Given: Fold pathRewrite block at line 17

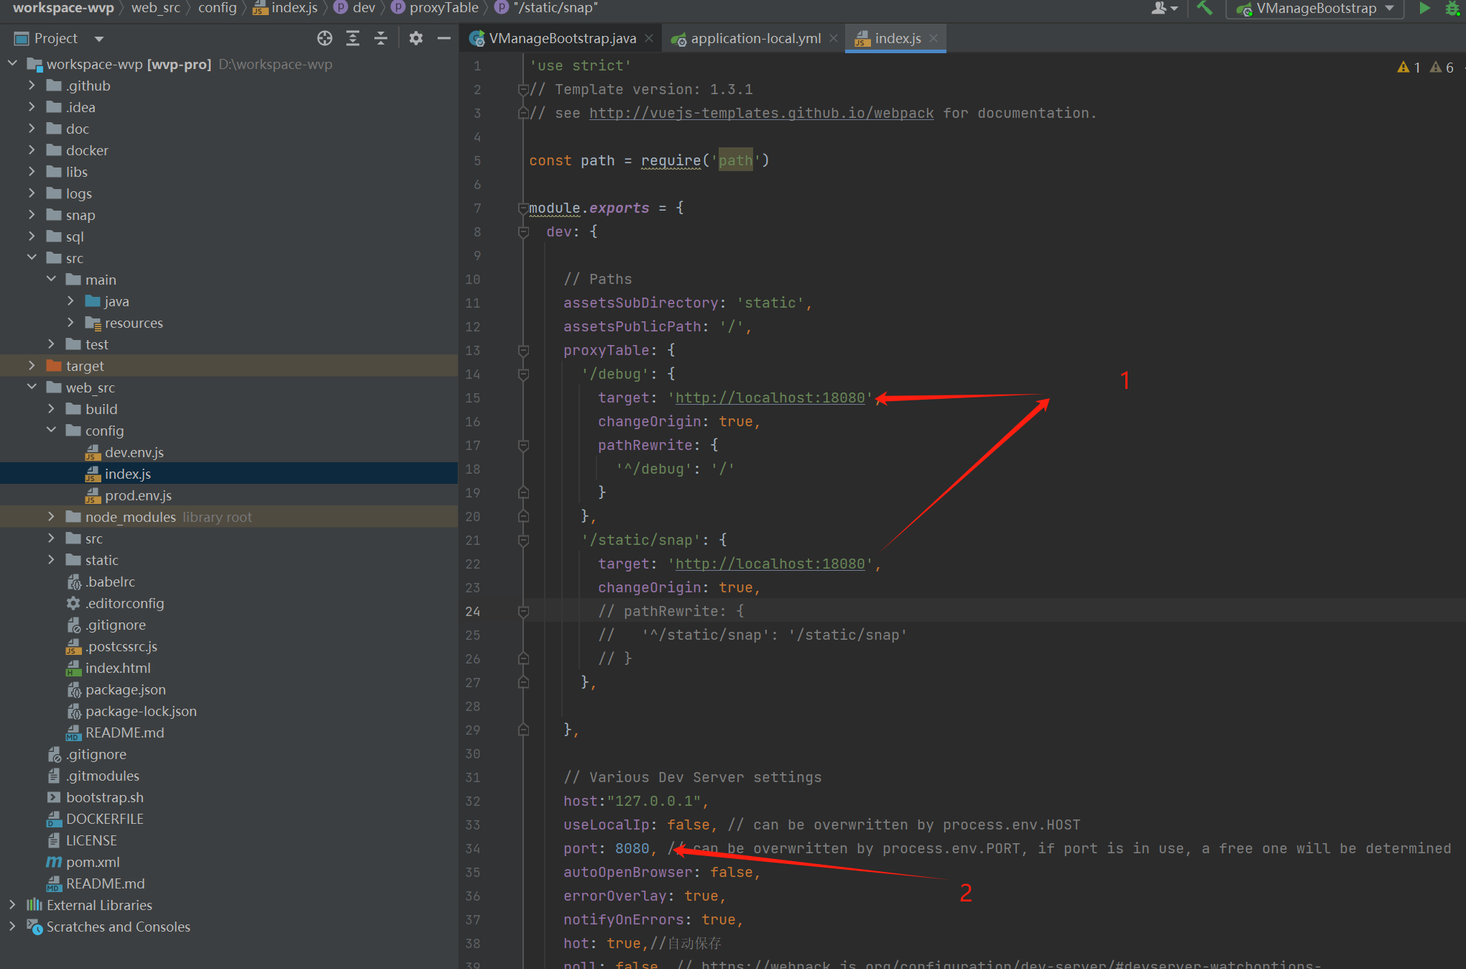Looking at the screenshot, I should tap(523, 445).
